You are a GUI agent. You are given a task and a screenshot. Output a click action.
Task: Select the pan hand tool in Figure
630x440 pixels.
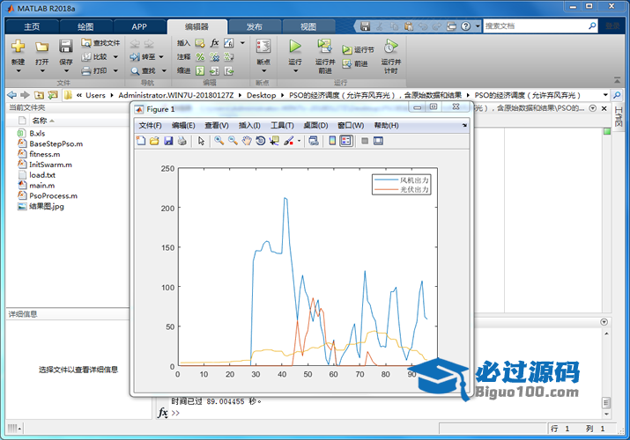click(x=247, y=141)
